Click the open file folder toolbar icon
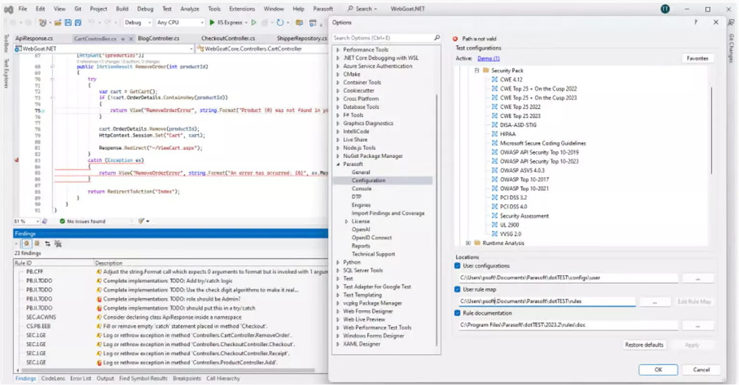739x385 pixels. 58,23
